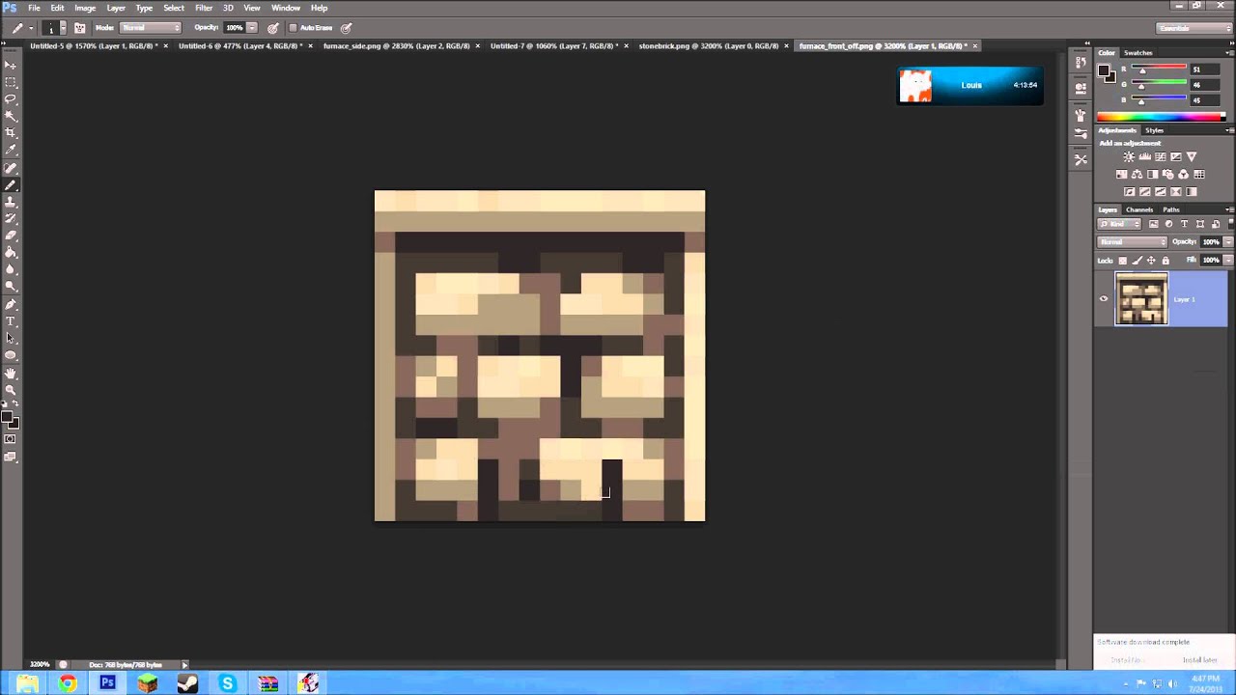Screen dimensions: 1236x695
Task: Select the Clone Stamp tool
Action: (x=11, y=202)
